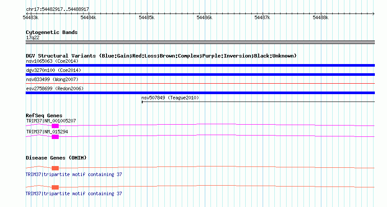The height and width of the screenshot is (207, 387).
Task: Open the lower TRIM37 tripartite motif link
Action: coord(74,193)
